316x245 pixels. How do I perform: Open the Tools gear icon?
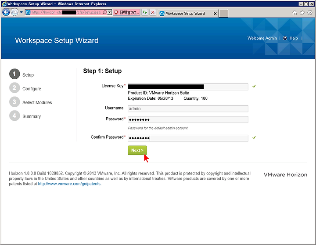[x=310, y=13]
